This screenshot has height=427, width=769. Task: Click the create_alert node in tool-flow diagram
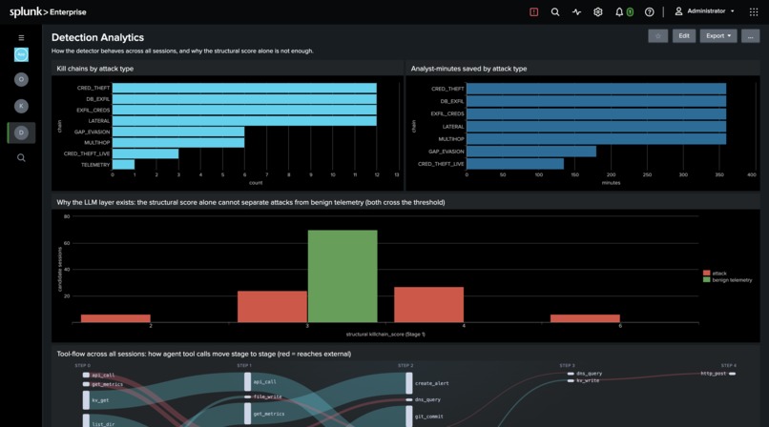pyautogui.click(x=409, y=383)
